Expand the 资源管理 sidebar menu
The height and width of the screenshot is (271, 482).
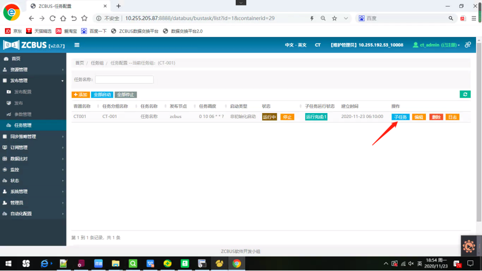pyautogui.click(x=33, y=69)
